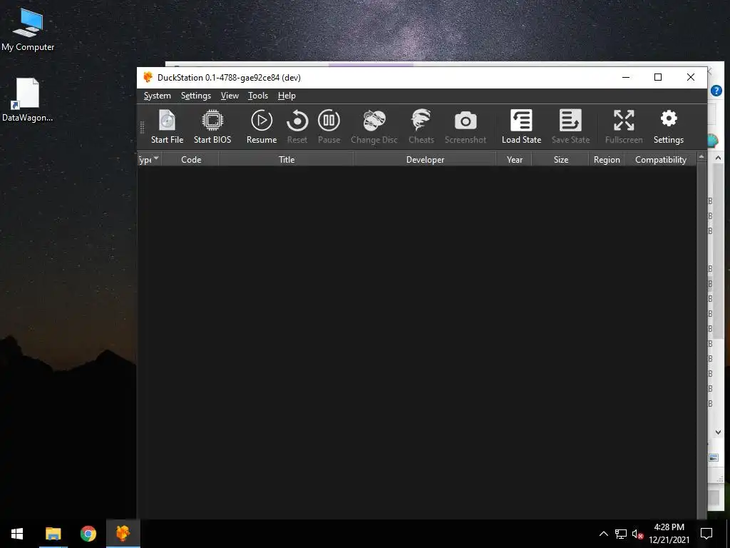Click background window scrollbar up arrow

718,158
